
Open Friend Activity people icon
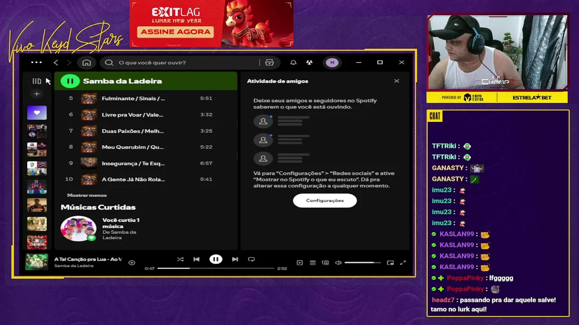point(309,62)
